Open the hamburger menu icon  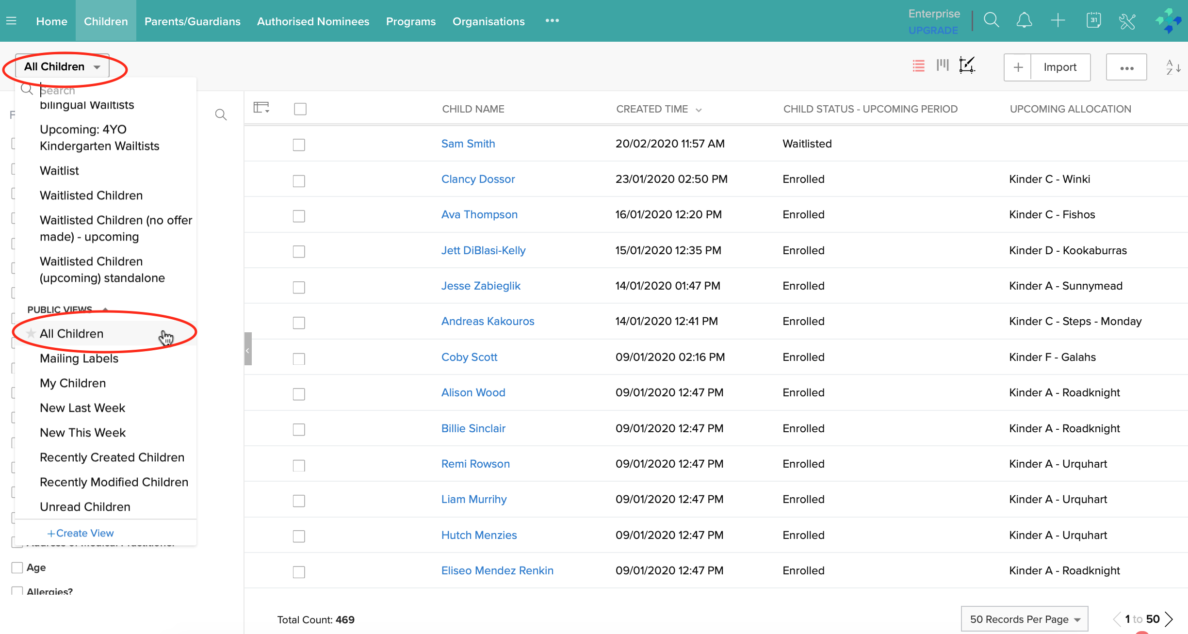coord(11,21)
